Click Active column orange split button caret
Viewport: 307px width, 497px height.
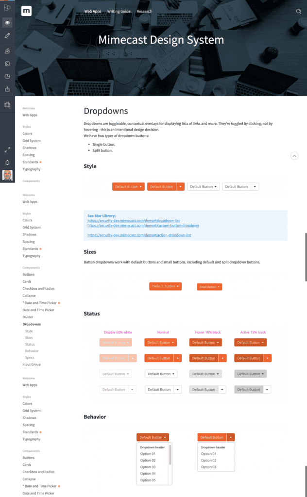tap(267, 358)
